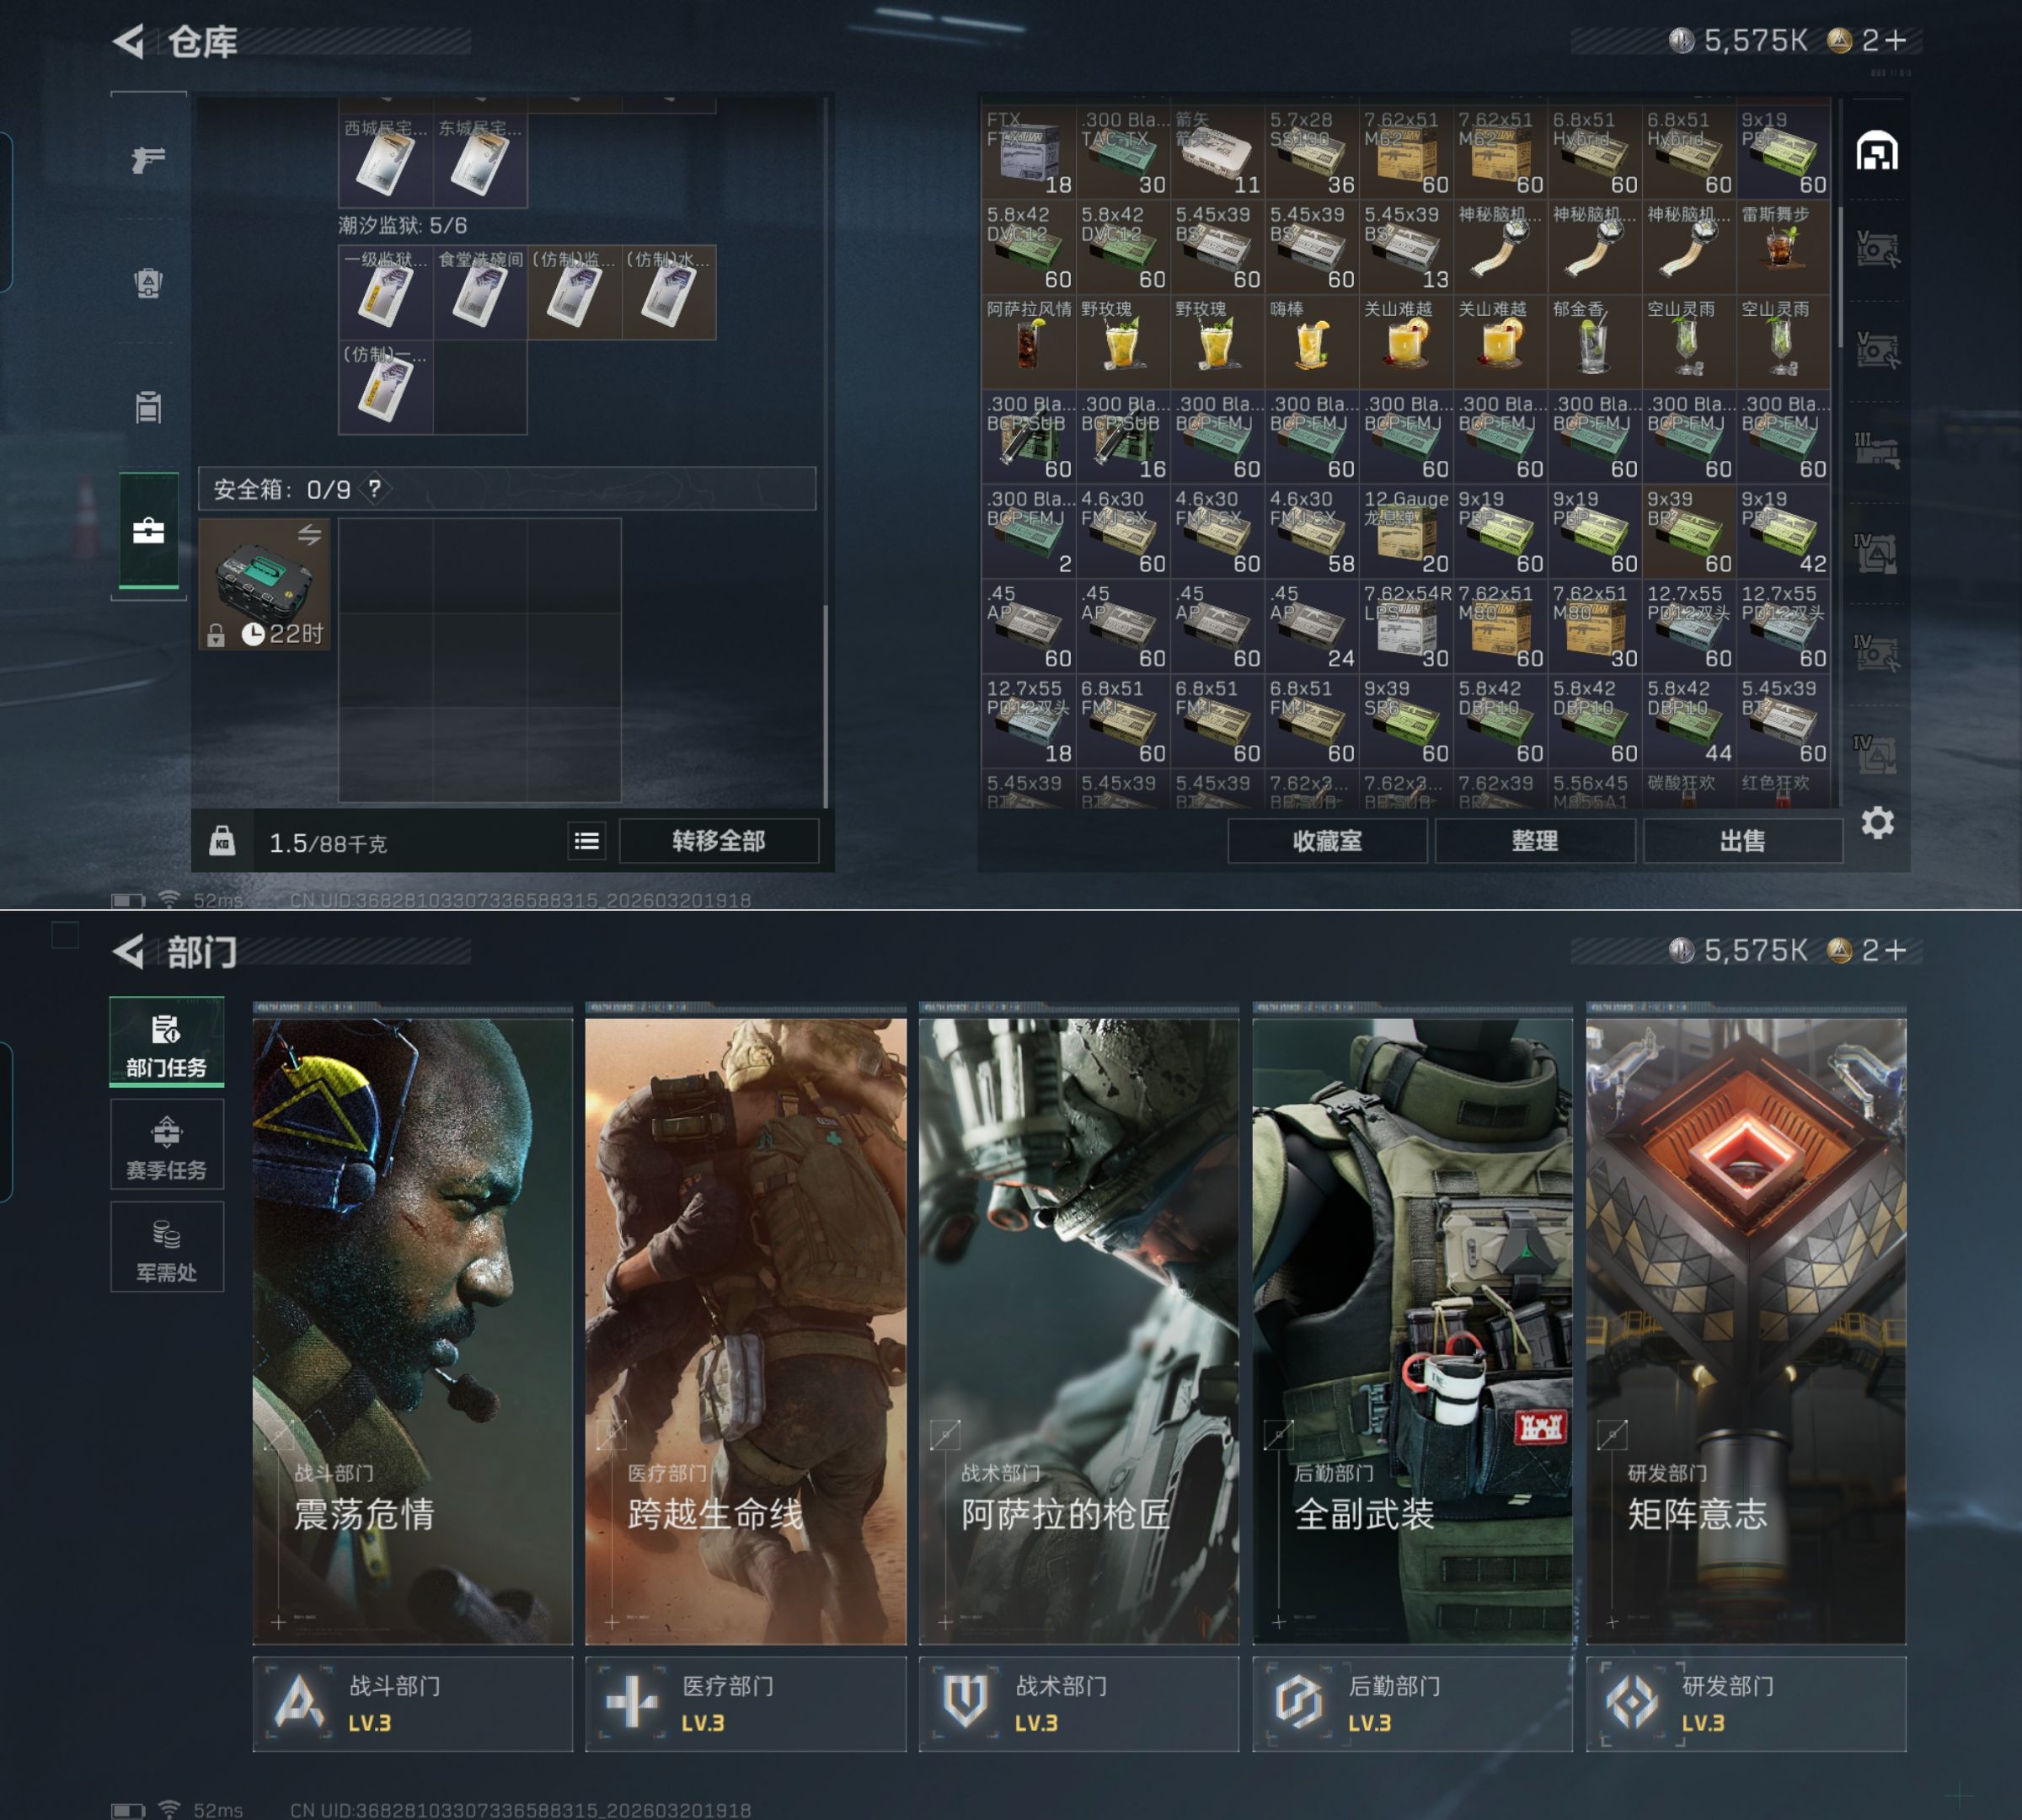Toggle list view icon beside weight

click(x=587, y=841)
